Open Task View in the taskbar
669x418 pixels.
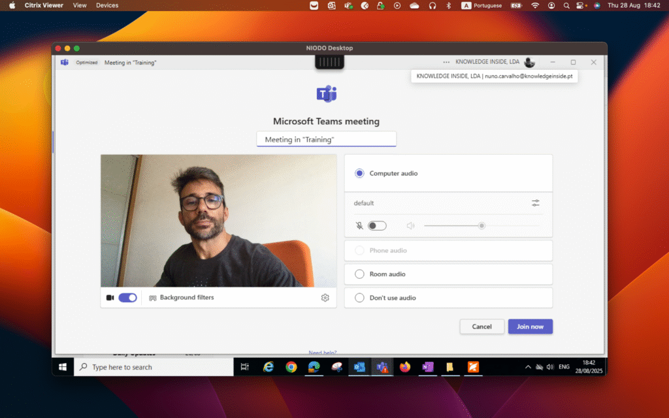click(x=245, y=367)
